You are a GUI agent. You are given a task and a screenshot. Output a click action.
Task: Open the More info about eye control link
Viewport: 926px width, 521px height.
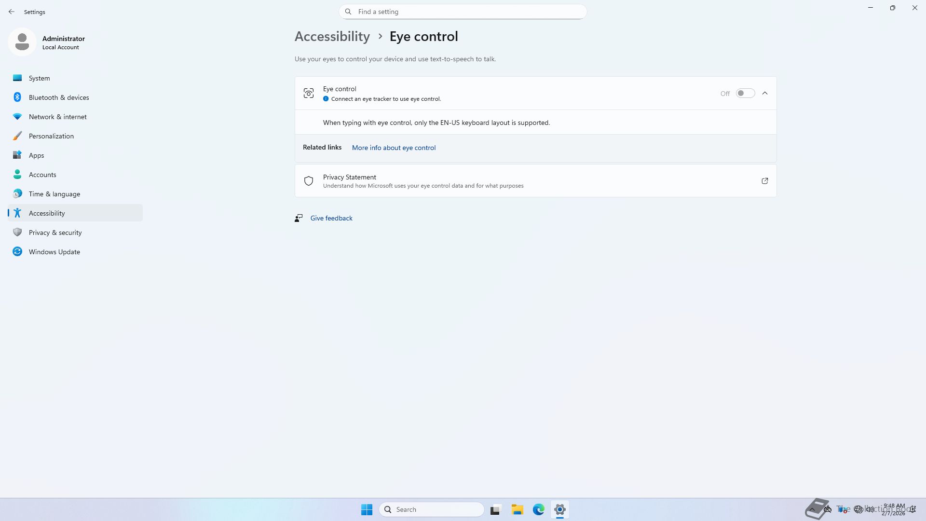pos(394,148)
